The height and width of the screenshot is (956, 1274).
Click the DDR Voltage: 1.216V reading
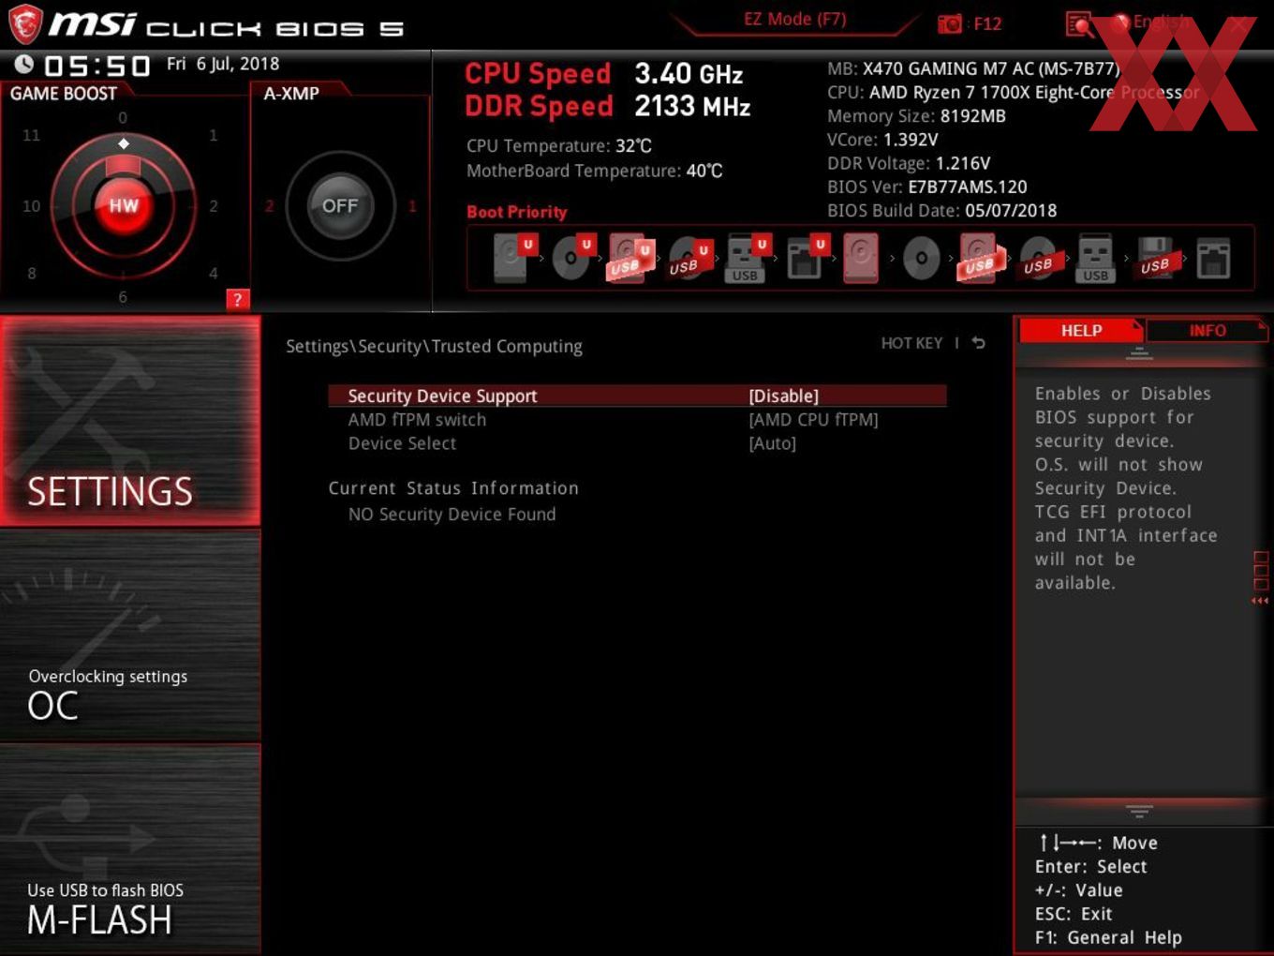(909, 163)
